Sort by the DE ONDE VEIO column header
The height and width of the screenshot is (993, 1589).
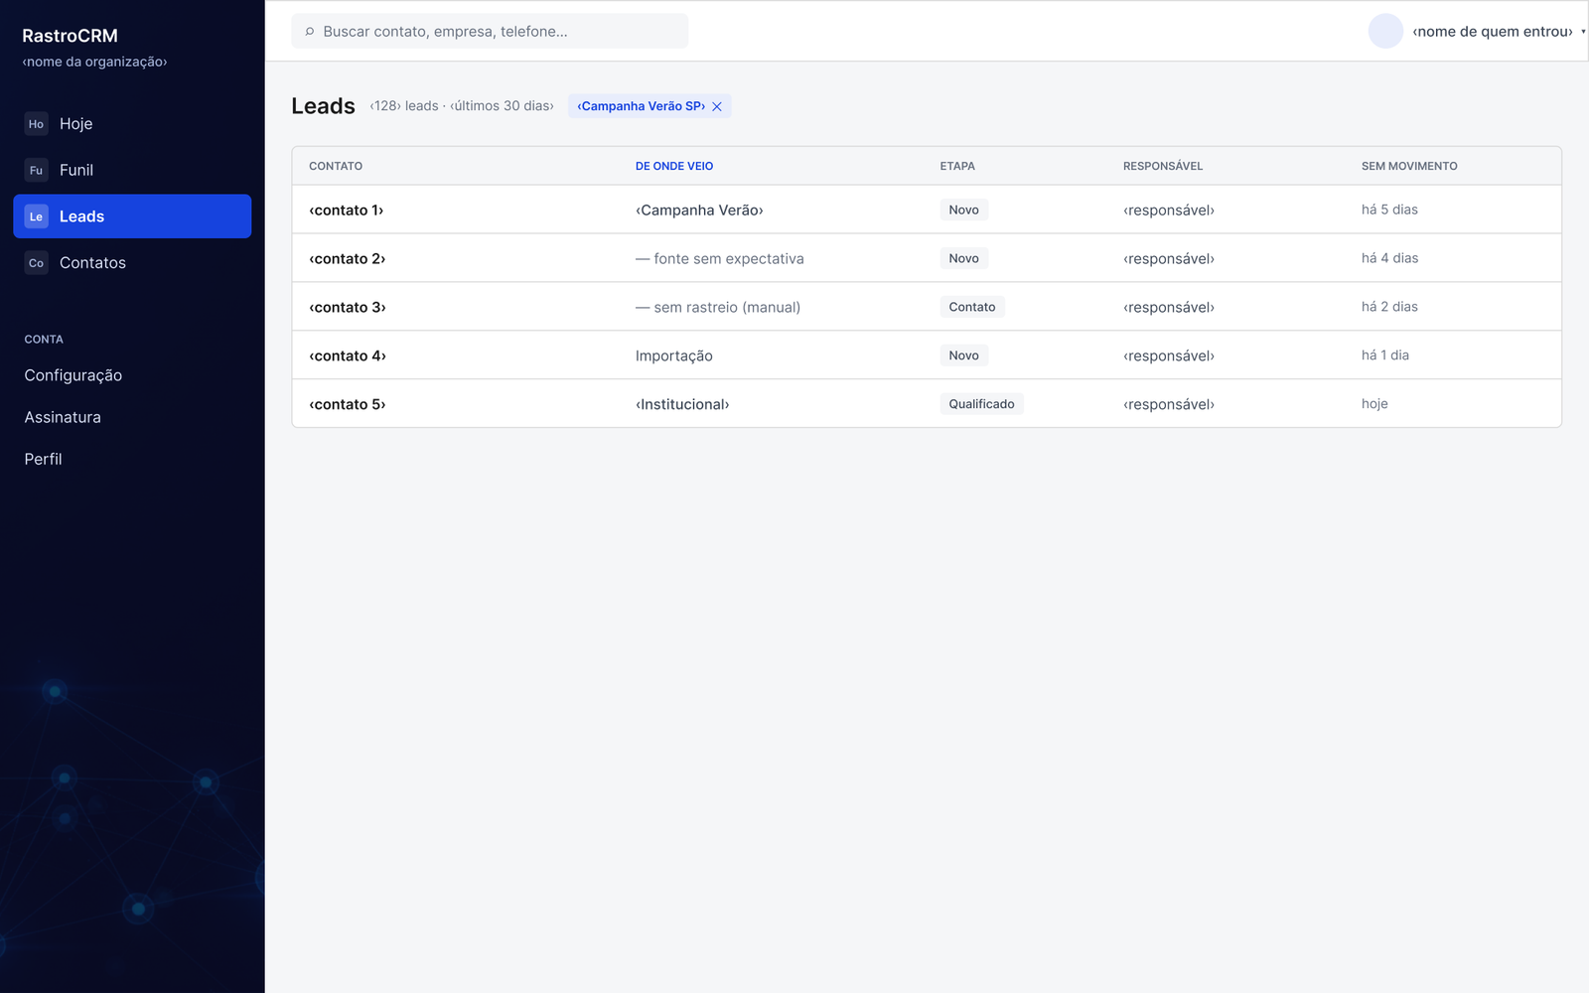[x=674, y=166]
